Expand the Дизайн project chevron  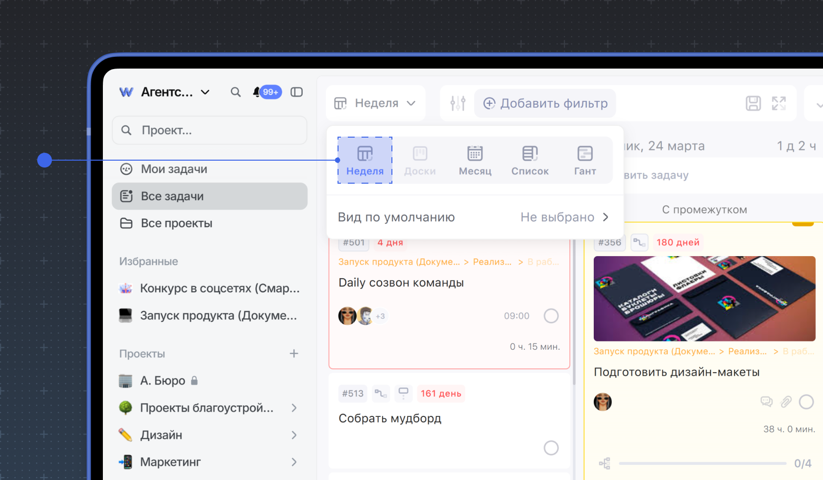click(294, 435)
